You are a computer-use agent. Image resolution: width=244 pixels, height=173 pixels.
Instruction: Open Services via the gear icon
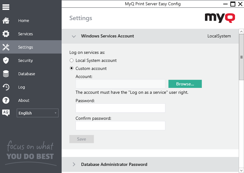(x=6, y=34)
